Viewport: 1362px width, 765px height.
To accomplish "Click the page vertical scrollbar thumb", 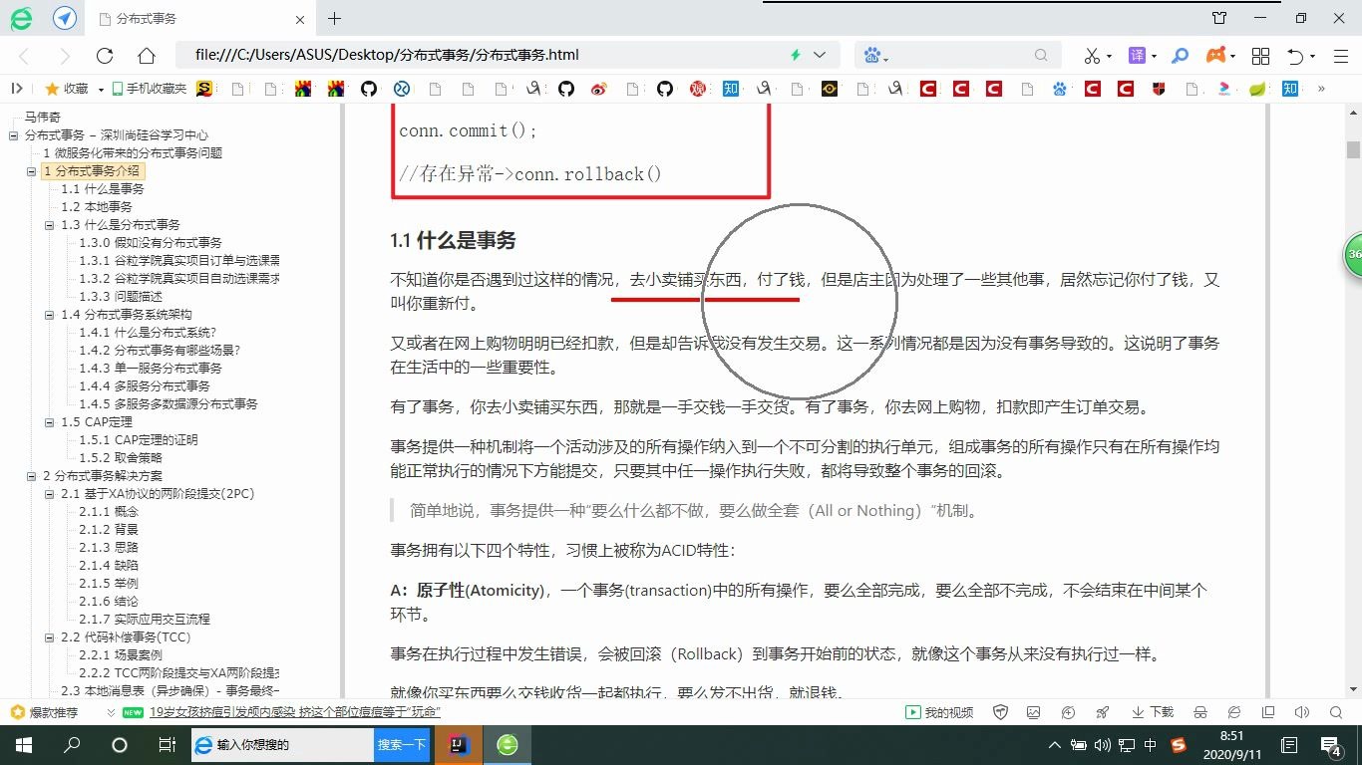I will 1353,149.
